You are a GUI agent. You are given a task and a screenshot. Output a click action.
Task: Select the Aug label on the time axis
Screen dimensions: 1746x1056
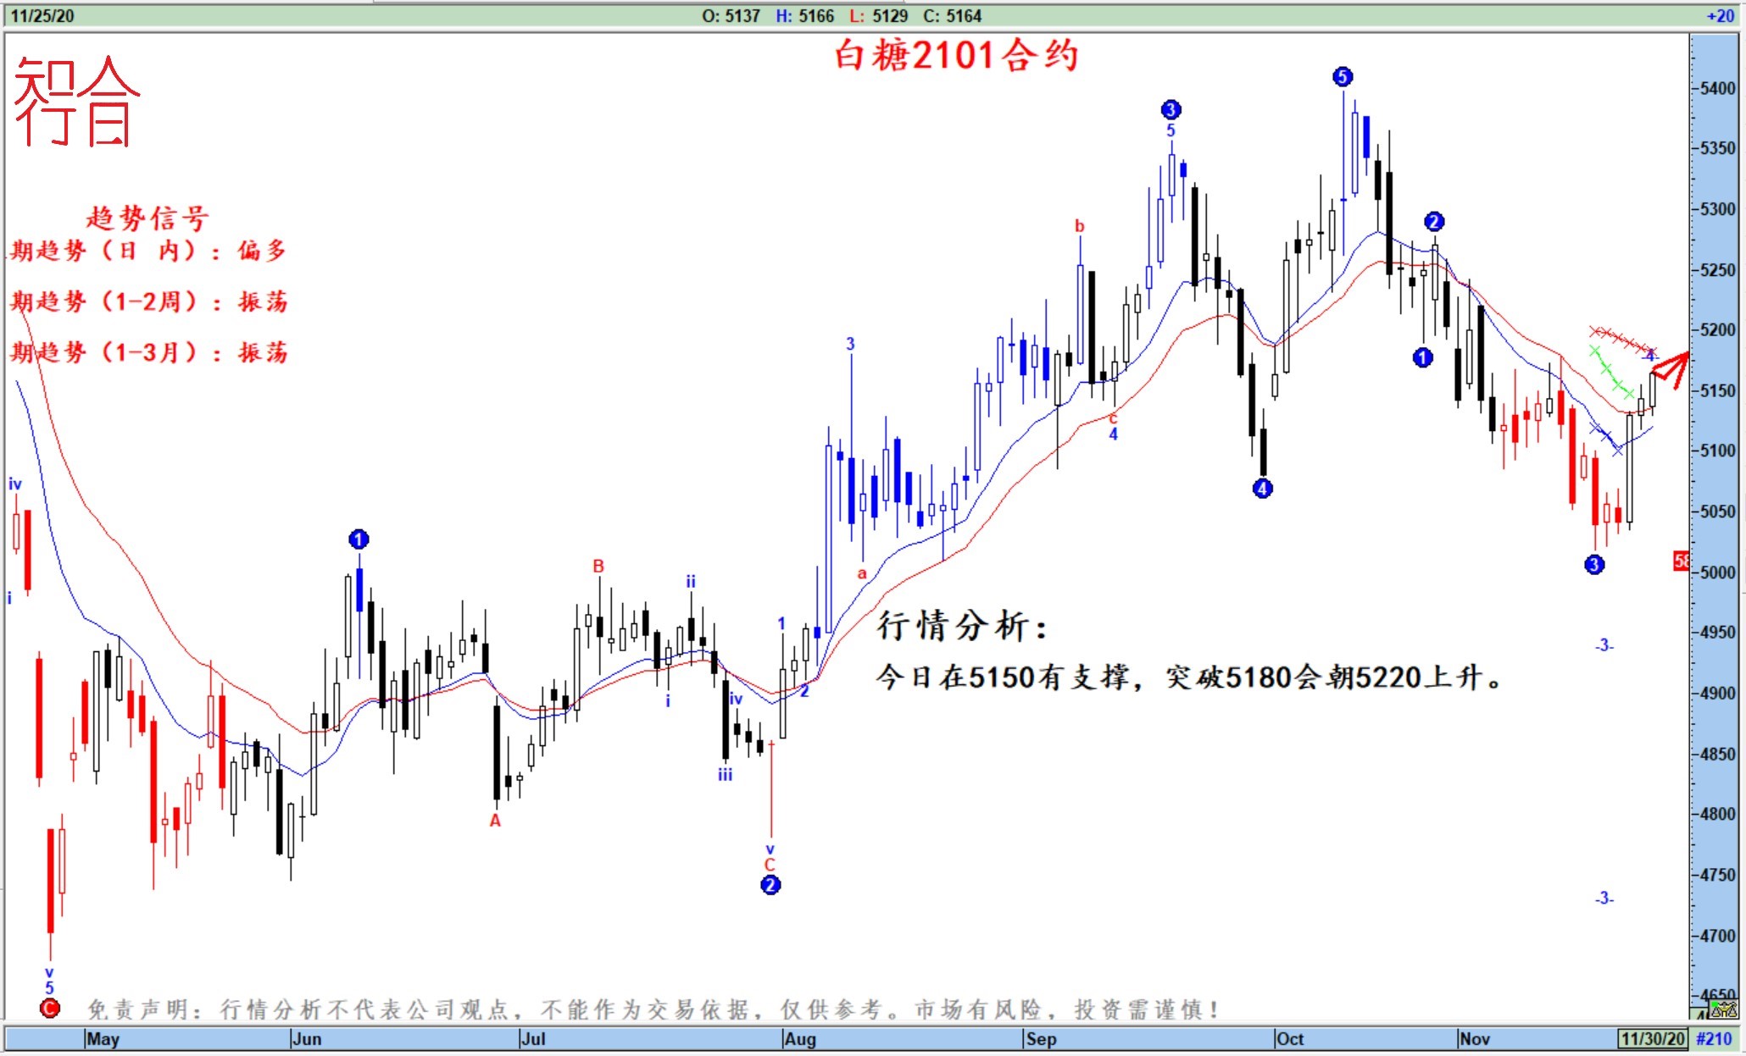coord(800,1039)
